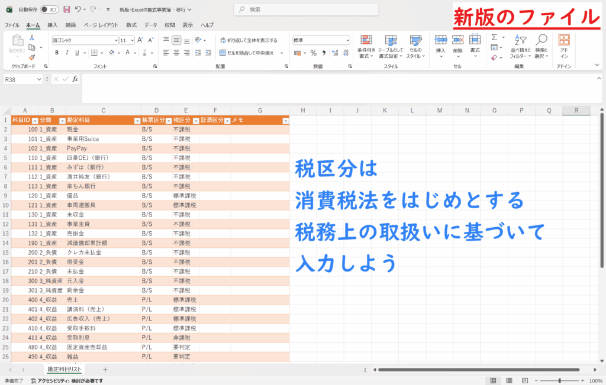Click the Cut scissors icon

(x=32, y=37)
